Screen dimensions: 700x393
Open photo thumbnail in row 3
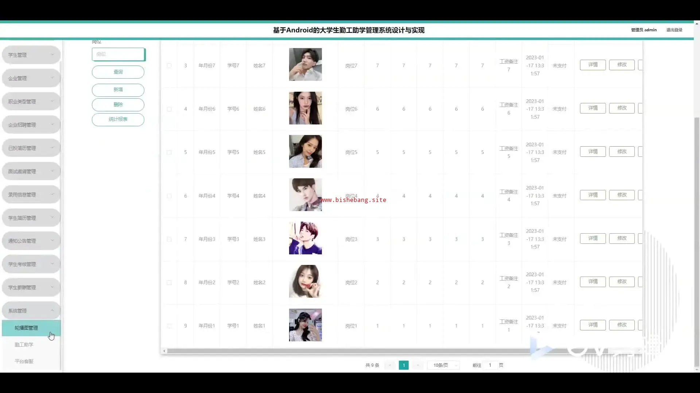coord(305,64)
